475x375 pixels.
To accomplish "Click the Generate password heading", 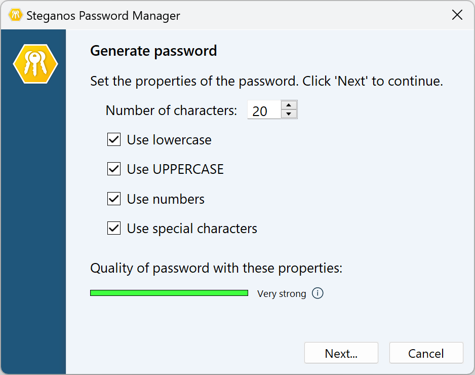I will click(x=153, y=51).
